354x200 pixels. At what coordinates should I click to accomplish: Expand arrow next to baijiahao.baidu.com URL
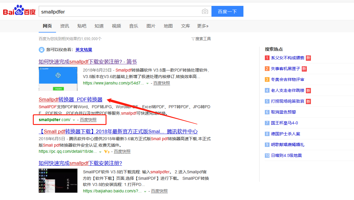(145, 191)
